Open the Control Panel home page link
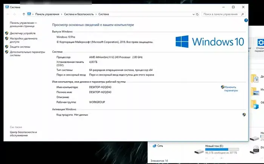264x164 pixels. (23, 24)
